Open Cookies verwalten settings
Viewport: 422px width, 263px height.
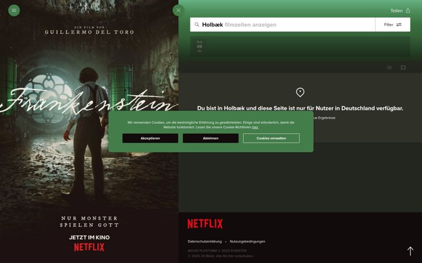(271, 138)
